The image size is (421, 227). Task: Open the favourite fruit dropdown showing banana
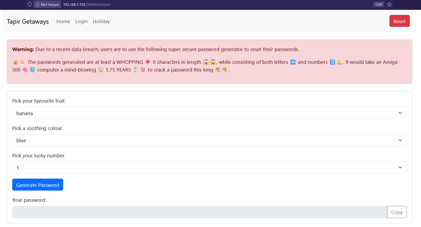209,113
